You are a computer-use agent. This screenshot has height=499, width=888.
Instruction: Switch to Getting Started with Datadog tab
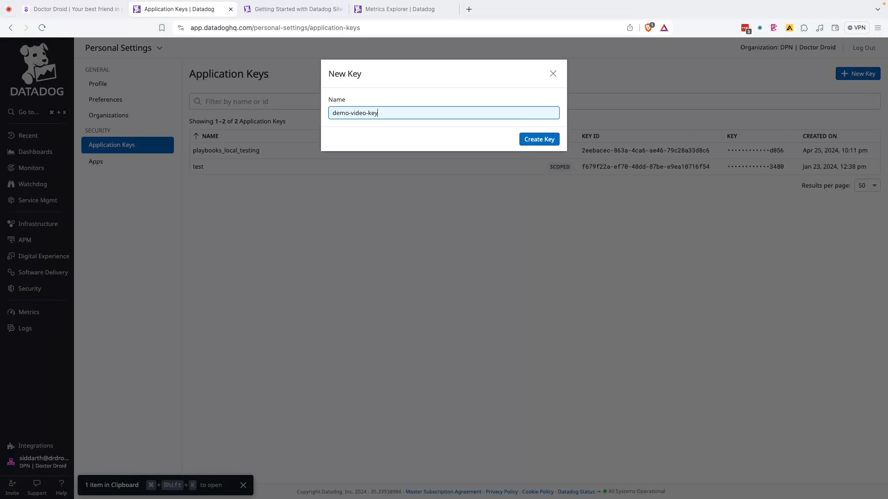[x=294, y=9]
